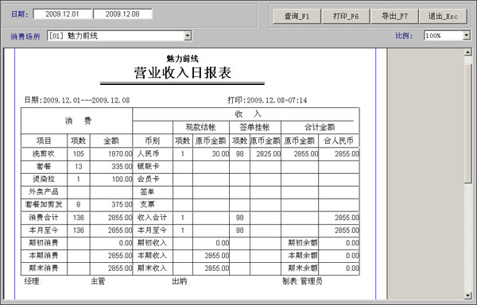
Task: Edit the end date field 2009.12.08
Action: 122,14
